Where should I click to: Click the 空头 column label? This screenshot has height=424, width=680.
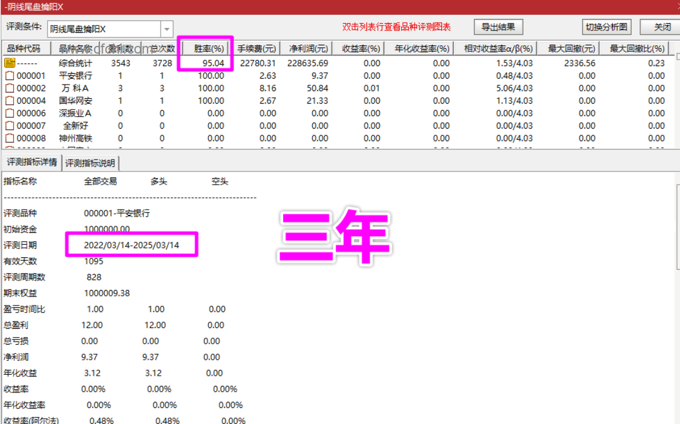click(x=220, y=182)
